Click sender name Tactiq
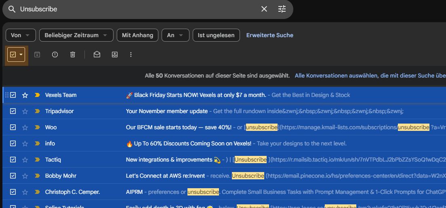 [53, 160]
